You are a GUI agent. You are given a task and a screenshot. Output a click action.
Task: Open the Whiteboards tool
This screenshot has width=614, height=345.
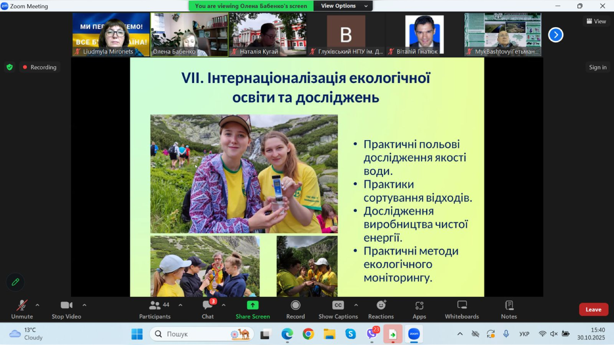tap(462, 305)
